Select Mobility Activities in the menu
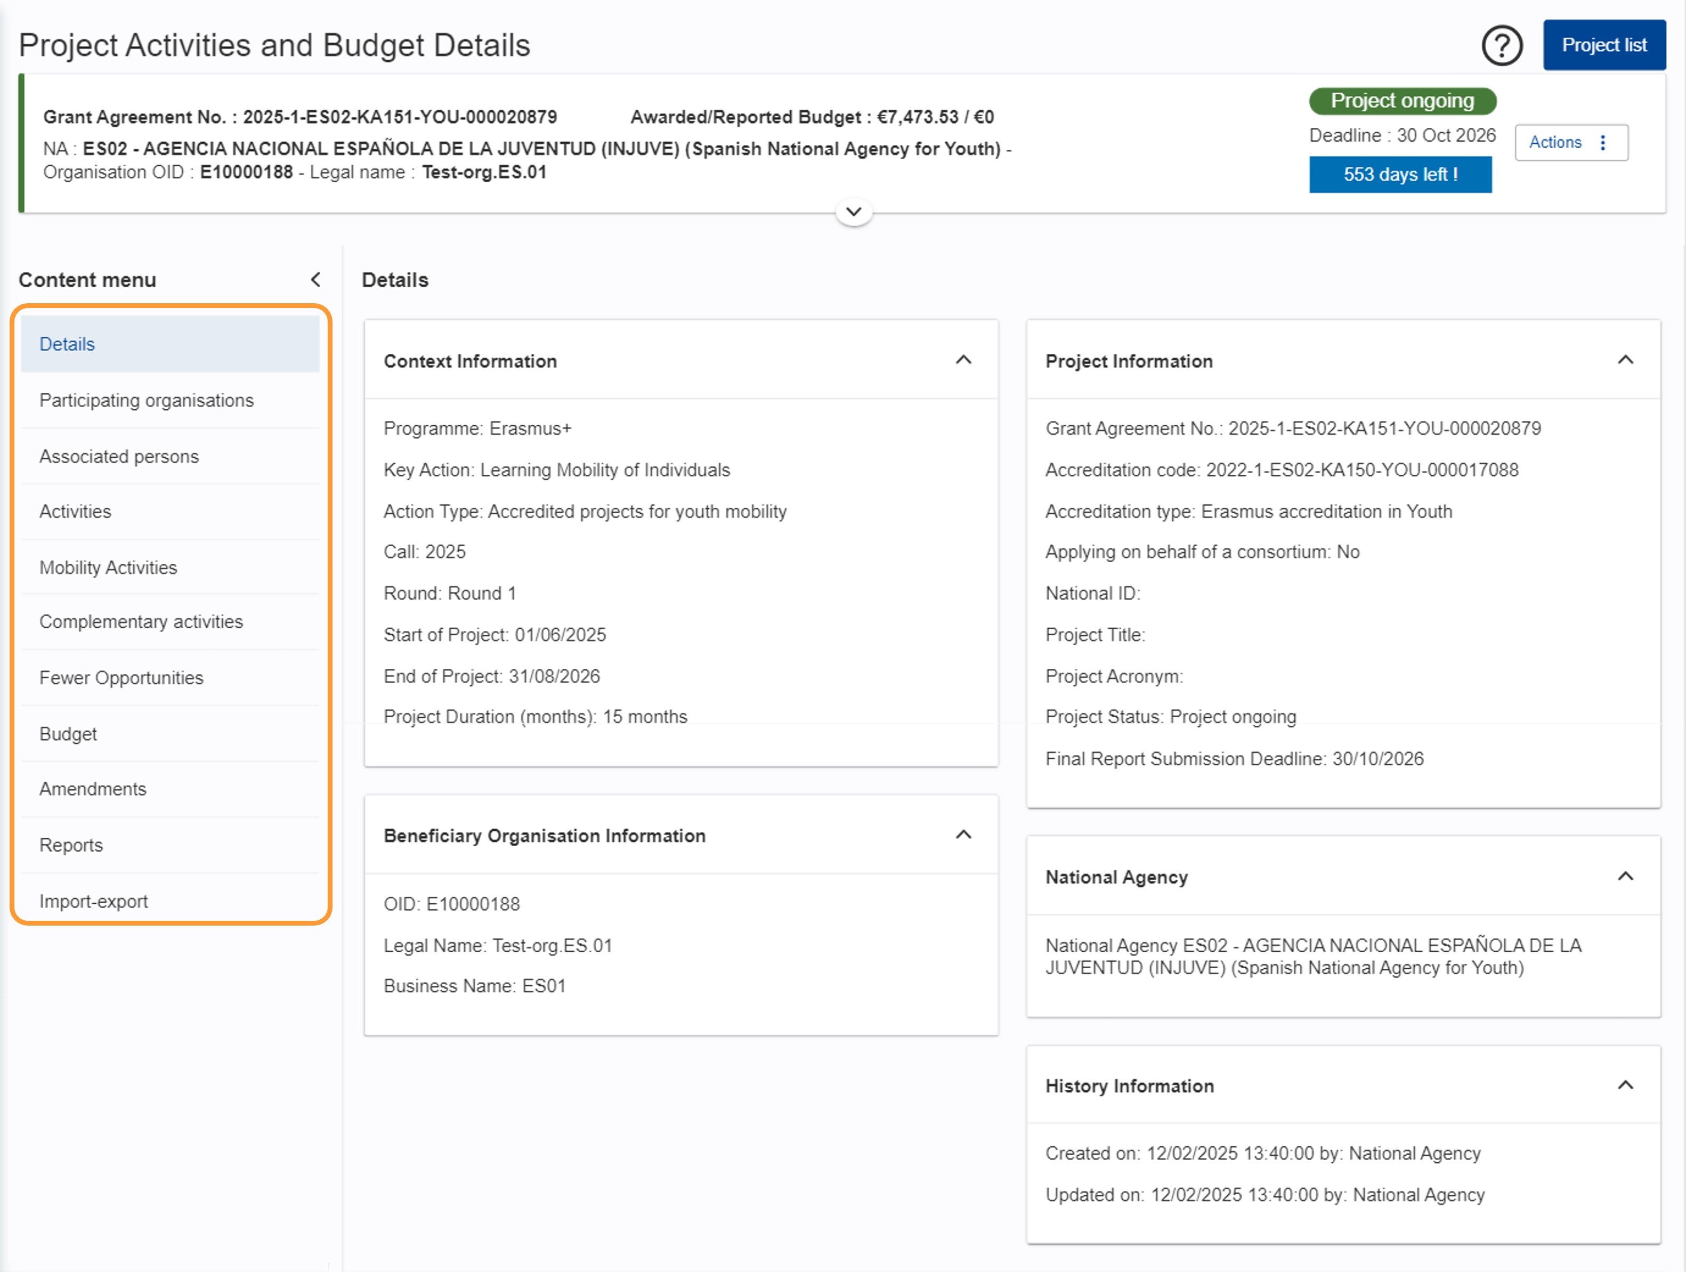The image size is (1686, 1272). point(169,567)
